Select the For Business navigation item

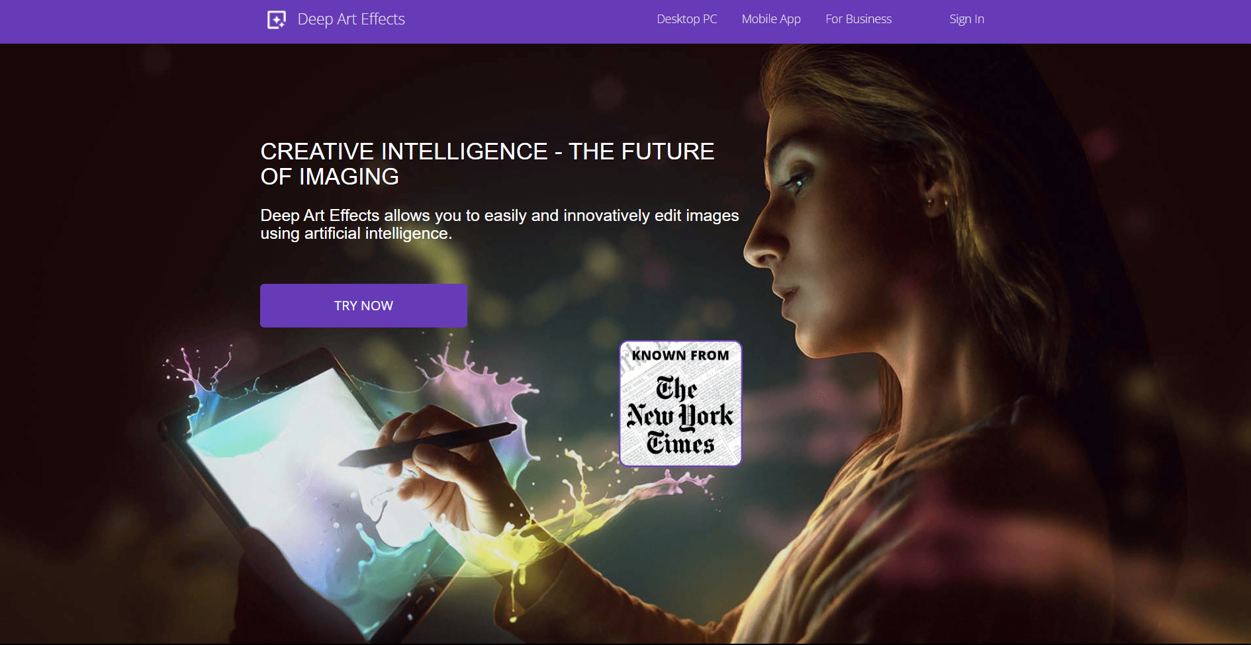click(x=858, y=19)
